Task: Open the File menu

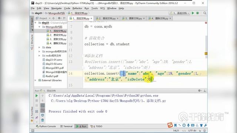Action: pos(33,8)
